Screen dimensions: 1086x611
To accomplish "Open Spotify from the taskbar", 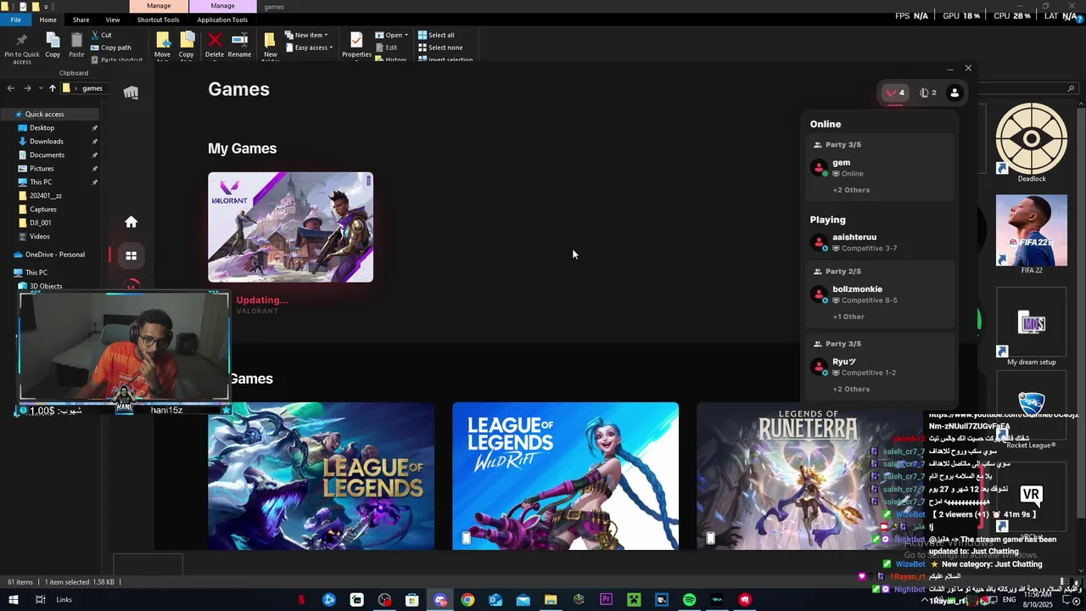I will coord(689,600).
